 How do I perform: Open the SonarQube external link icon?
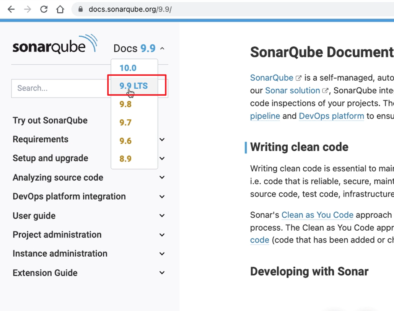(298, 78)
